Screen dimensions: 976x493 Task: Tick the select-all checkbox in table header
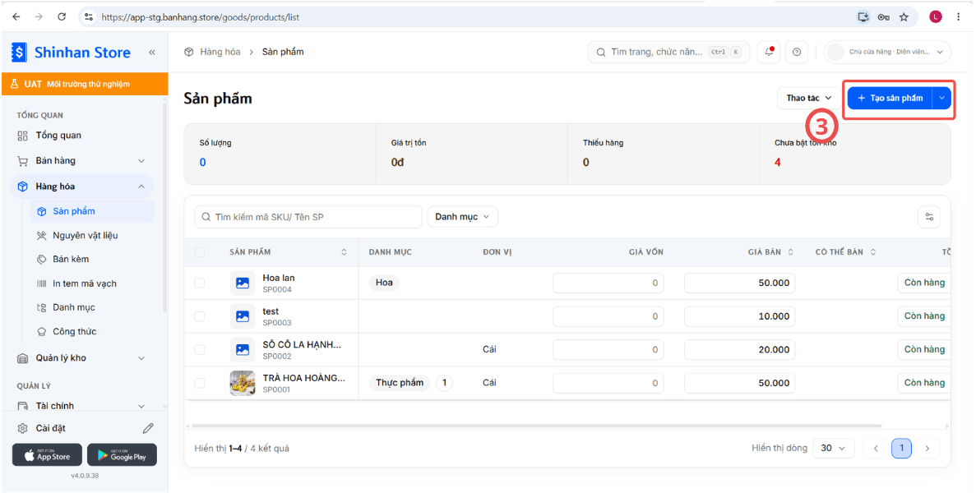pyautogui.click(x=200, y=251)
